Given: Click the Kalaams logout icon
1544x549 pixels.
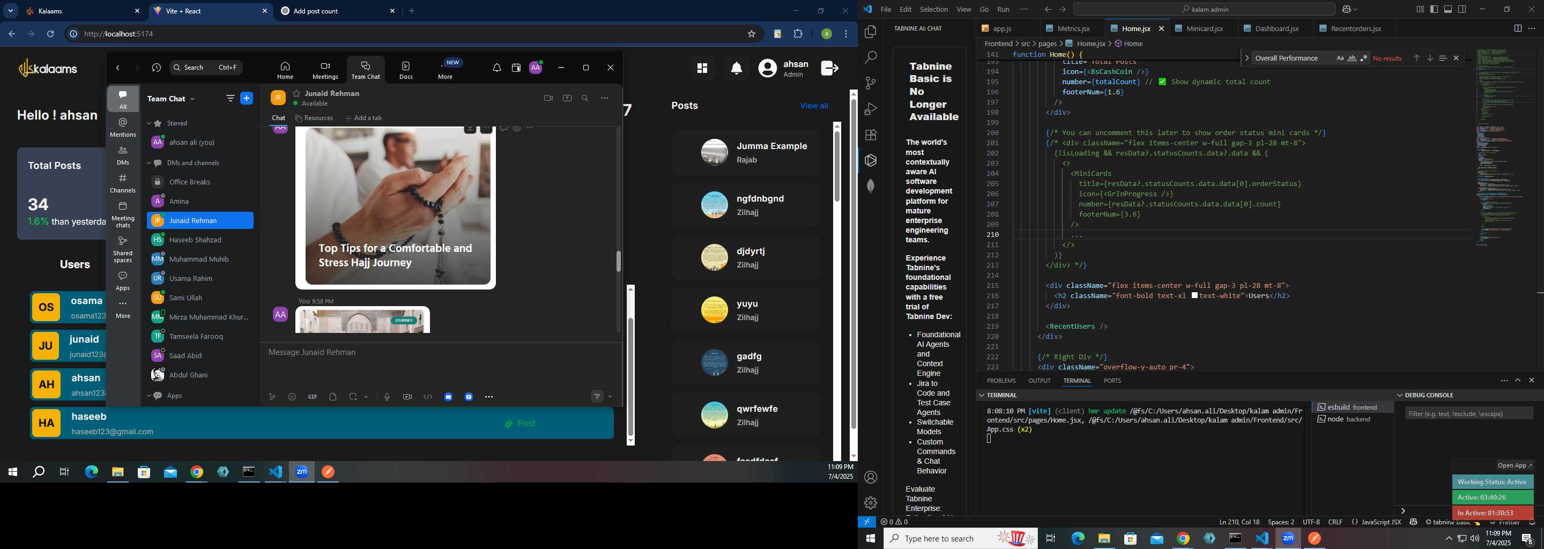Looking at the screenshot, I should tap(829, 68).
